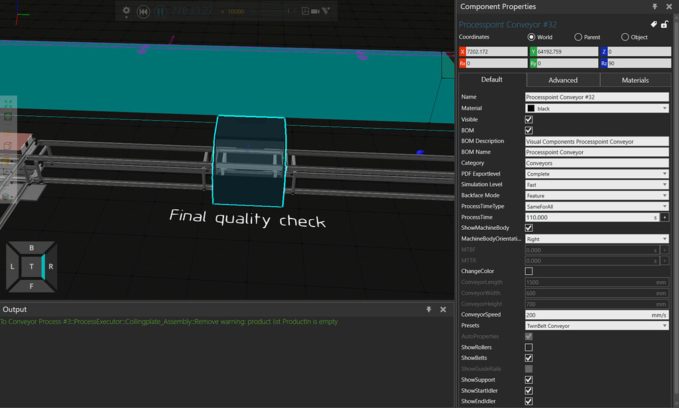Increment ProcessTime with the plus stepper
The height and width of the screenshot is (408, 679).
665,217
